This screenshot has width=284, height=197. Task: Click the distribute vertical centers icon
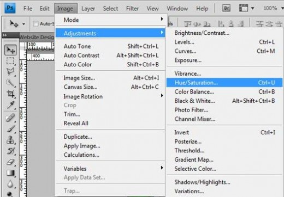click(269, 24)
